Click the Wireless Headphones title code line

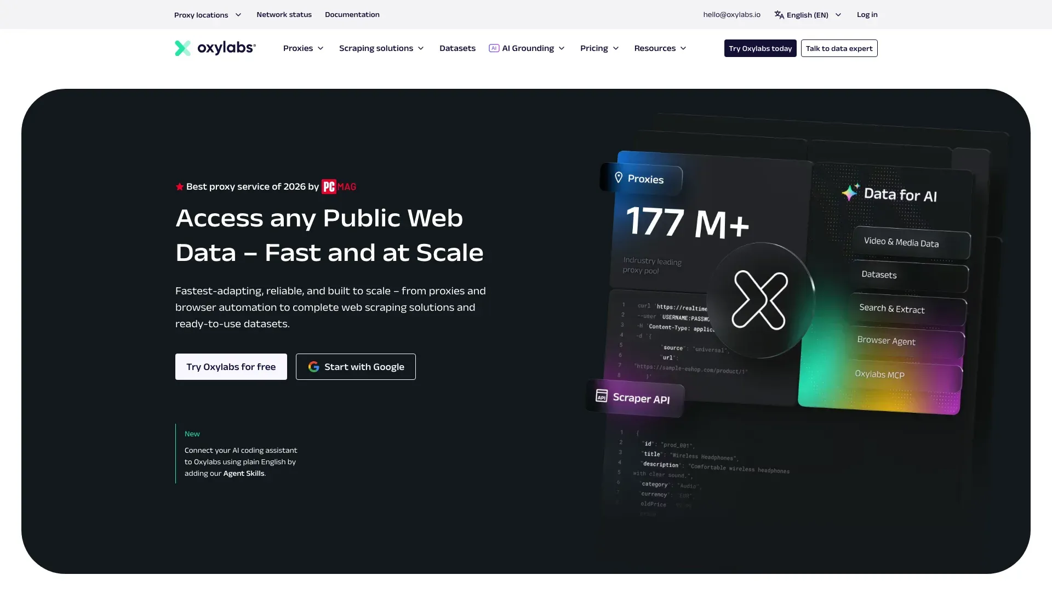pos(690,456)
